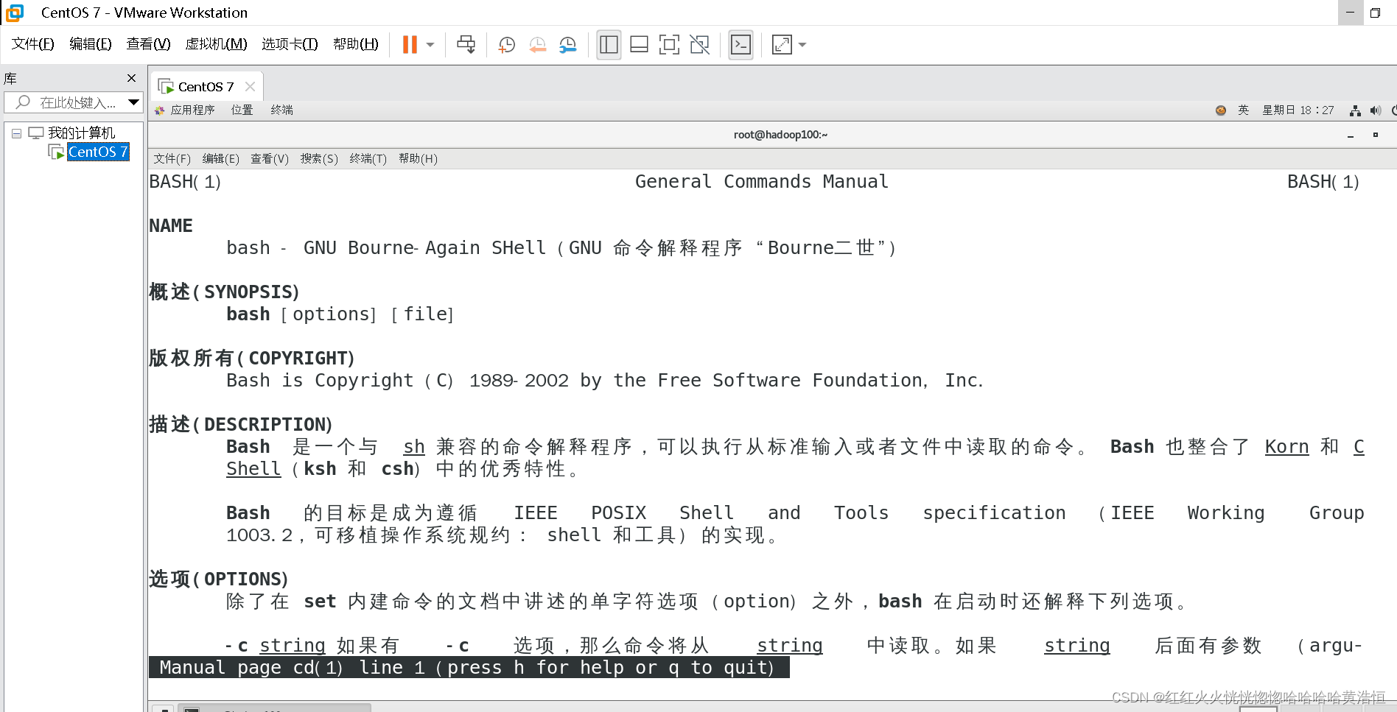This screenshot has height=712, width=1397.
Task: Click the 版权所有(COPYRIGHT) heading
Action: (x=252, y=359)
